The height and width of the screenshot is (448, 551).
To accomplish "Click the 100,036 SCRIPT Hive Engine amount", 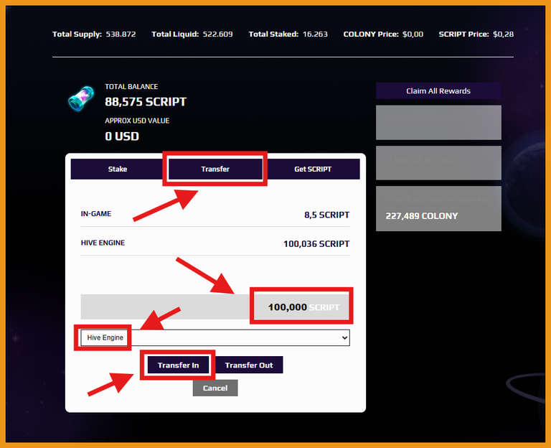I will click(x=316, y=243).
